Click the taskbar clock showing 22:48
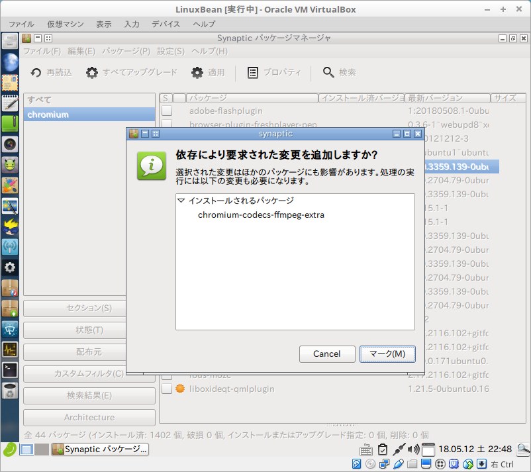 click(x=475, y=449)
